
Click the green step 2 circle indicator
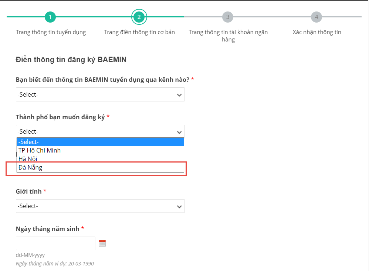[x=139, y=17]
